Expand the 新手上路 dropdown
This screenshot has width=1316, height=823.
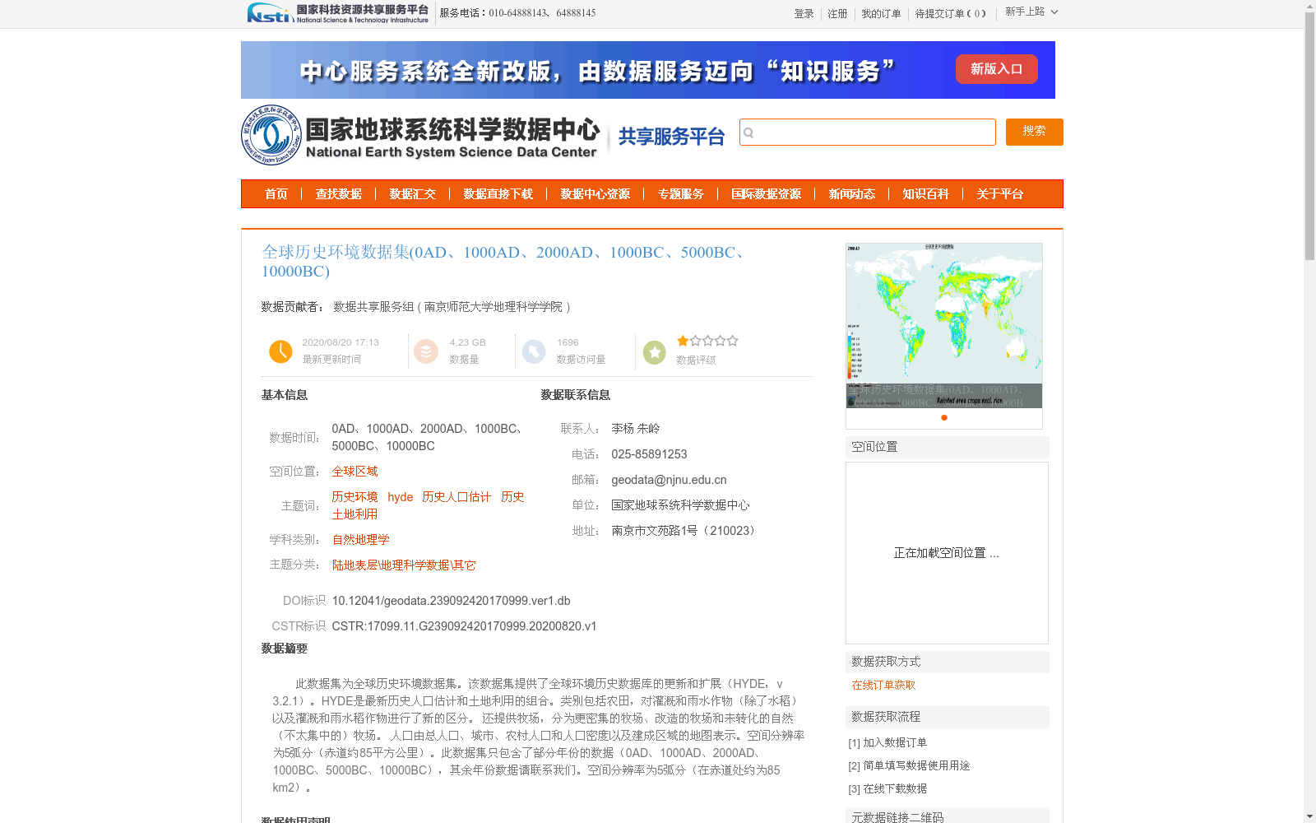(x=1031, y=12)
